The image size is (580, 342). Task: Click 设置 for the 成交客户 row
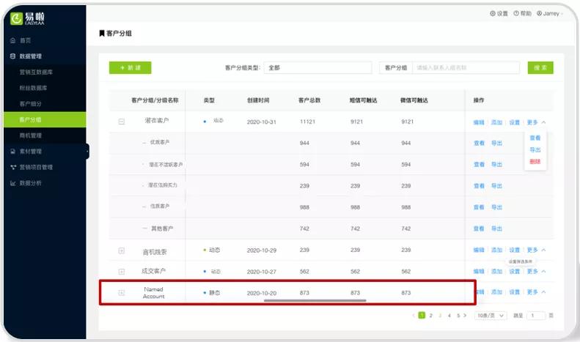[x=515, y=272]
